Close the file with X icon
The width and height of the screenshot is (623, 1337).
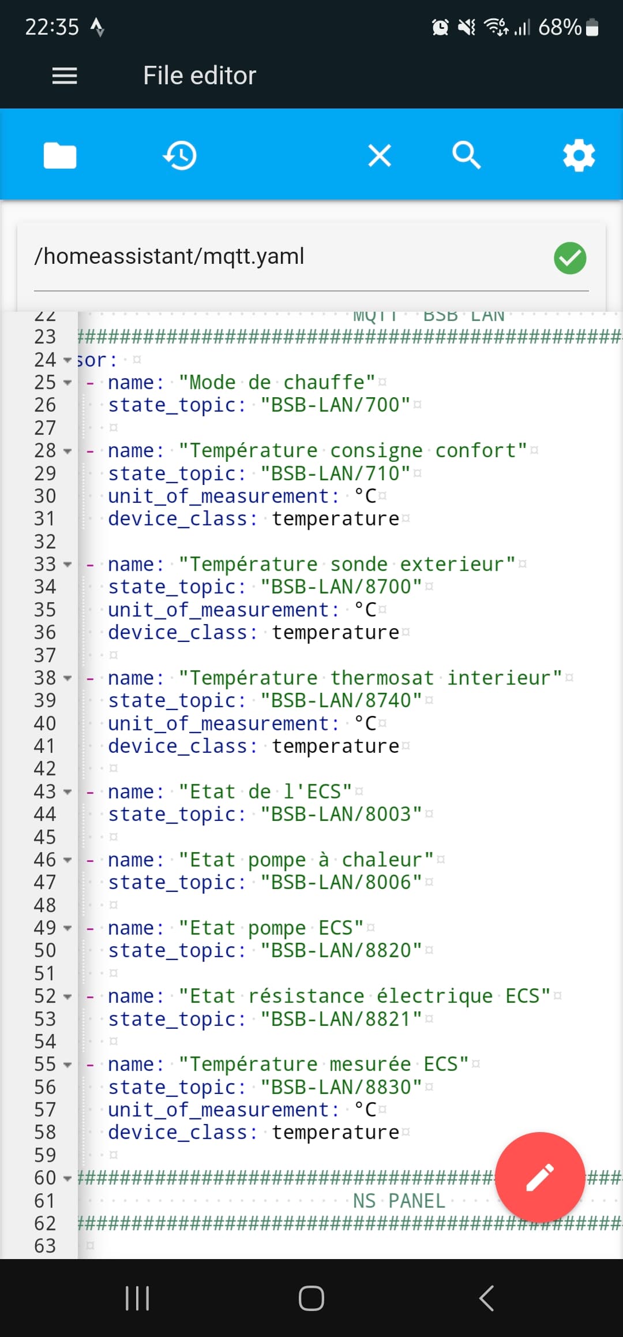pos(380,156)
